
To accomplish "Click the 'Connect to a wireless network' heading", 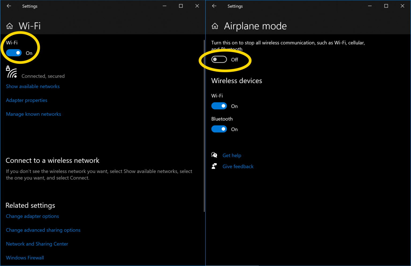I will (52, 160).
